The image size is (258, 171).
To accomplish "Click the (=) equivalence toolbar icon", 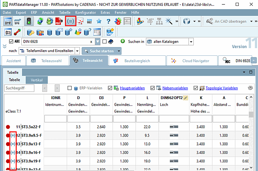I will (70, 21).
